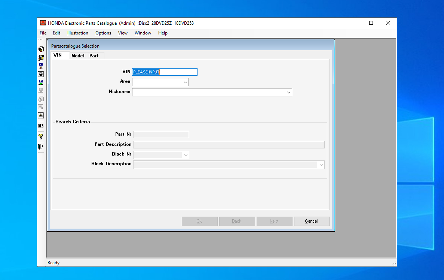Click the exit door icon in sidebar
The height and width of the screenshot is (280, 444).
tap(41, 147)
